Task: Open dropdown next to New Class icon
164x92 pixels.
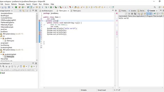Action: [25, 7]
